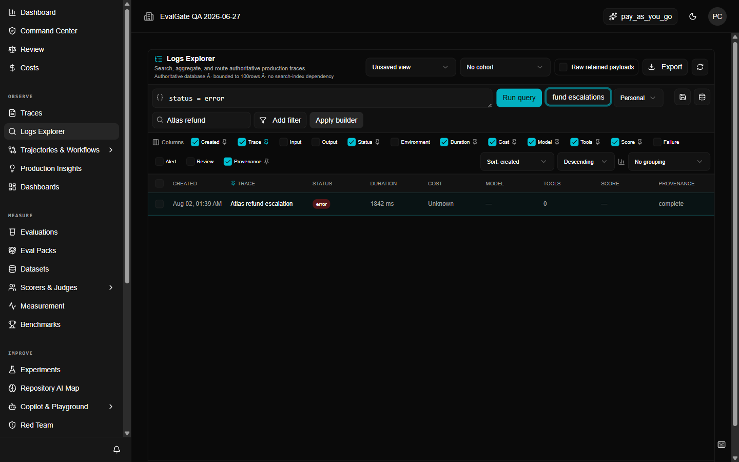Enable the Environment column checkbox
This screenshot has height=462, width=739.
395,142
